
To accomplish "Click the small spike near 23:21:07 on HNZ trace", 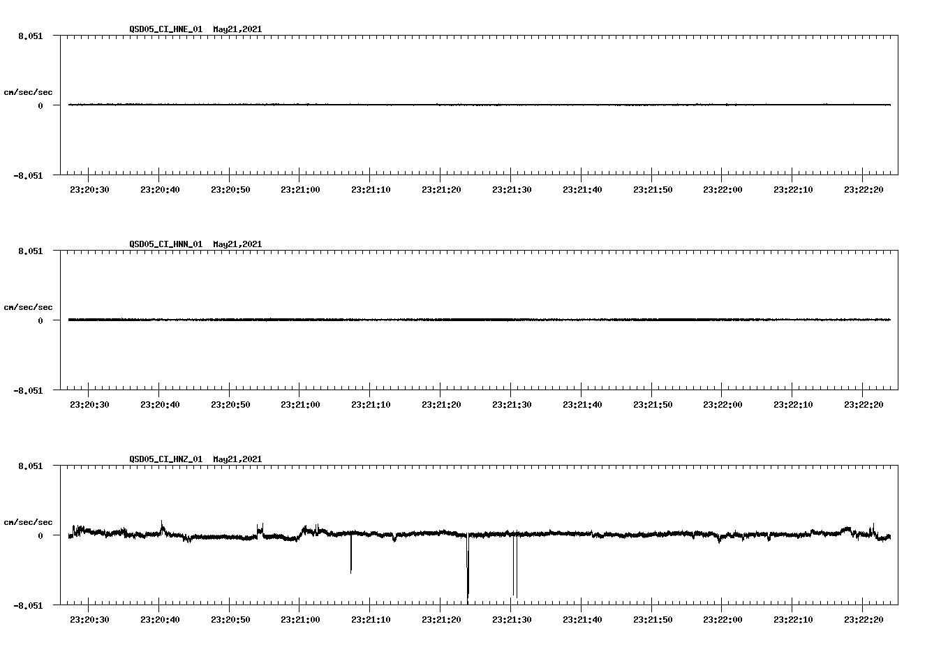I will [x=350, y=555].
